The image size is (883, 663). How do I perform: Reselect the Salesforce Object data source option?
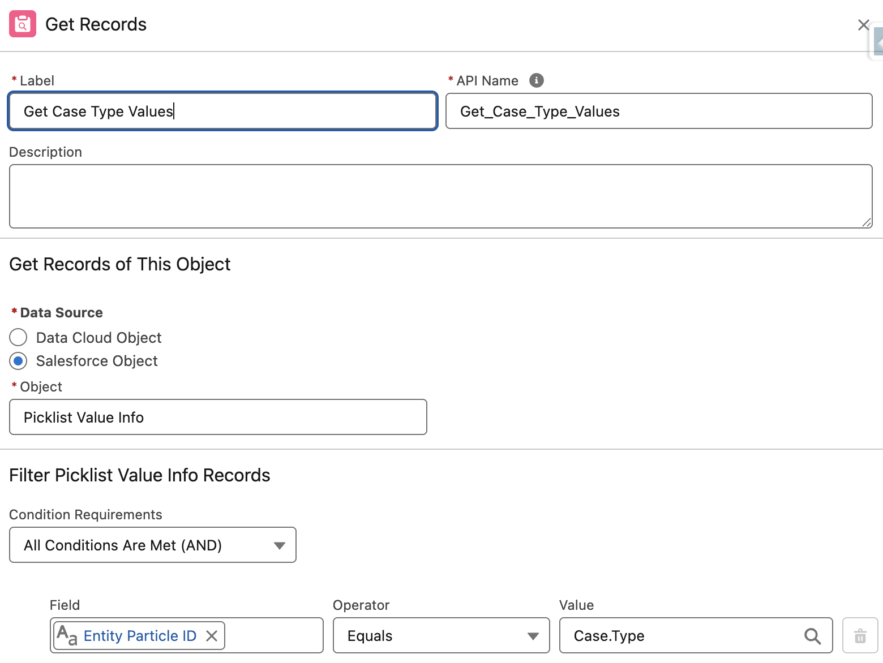(18, 361)
